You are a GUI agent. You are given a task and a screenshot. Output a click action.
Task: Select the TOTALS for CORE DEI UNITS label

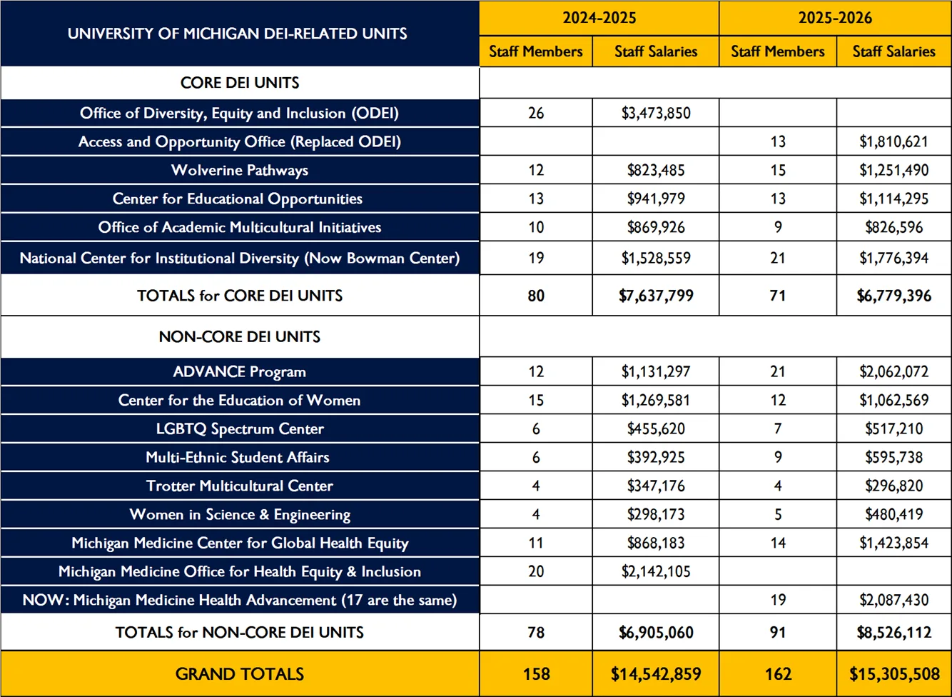coord(240,296)
